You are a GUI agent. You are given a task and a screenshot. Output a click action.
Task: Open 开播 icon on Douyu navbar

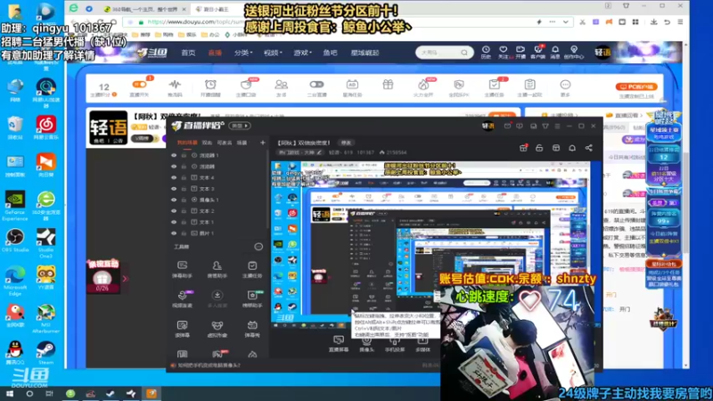520,53
